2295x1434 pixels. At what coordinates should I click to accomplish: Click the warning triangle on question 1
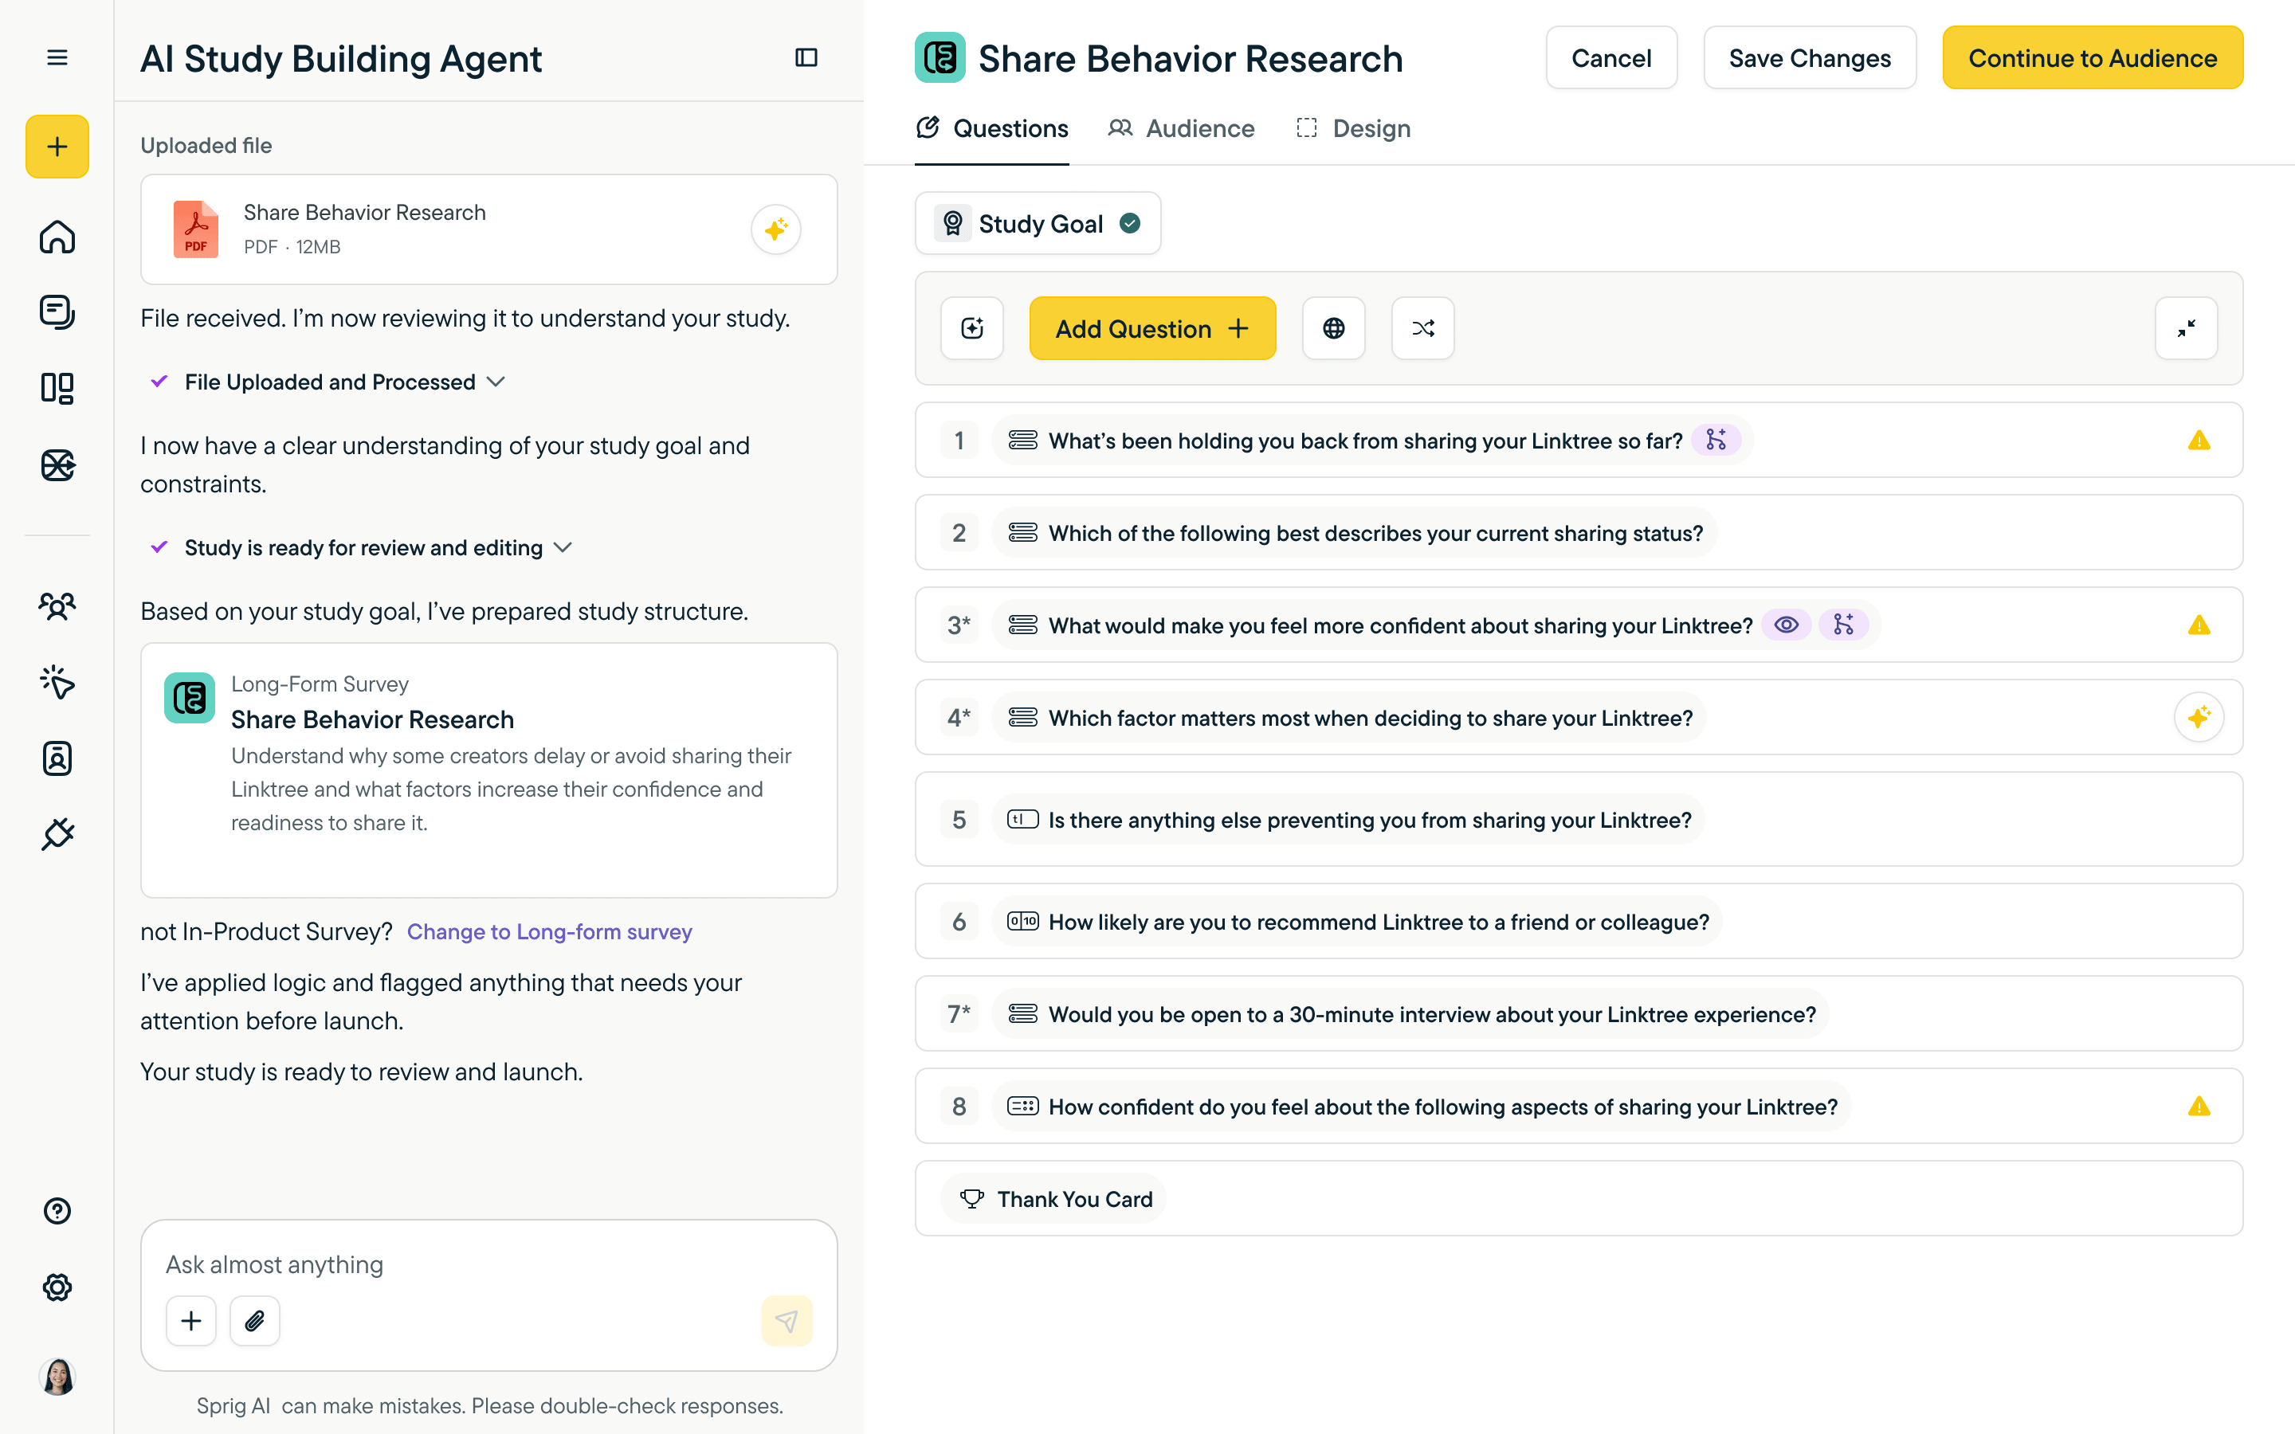point(2199,440)
